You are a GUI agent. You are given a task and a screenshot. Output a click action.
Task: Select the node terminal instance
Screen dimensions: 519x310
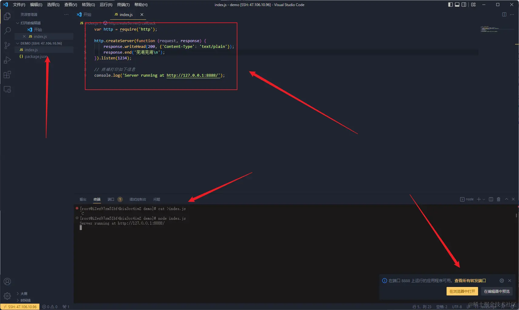467,199
